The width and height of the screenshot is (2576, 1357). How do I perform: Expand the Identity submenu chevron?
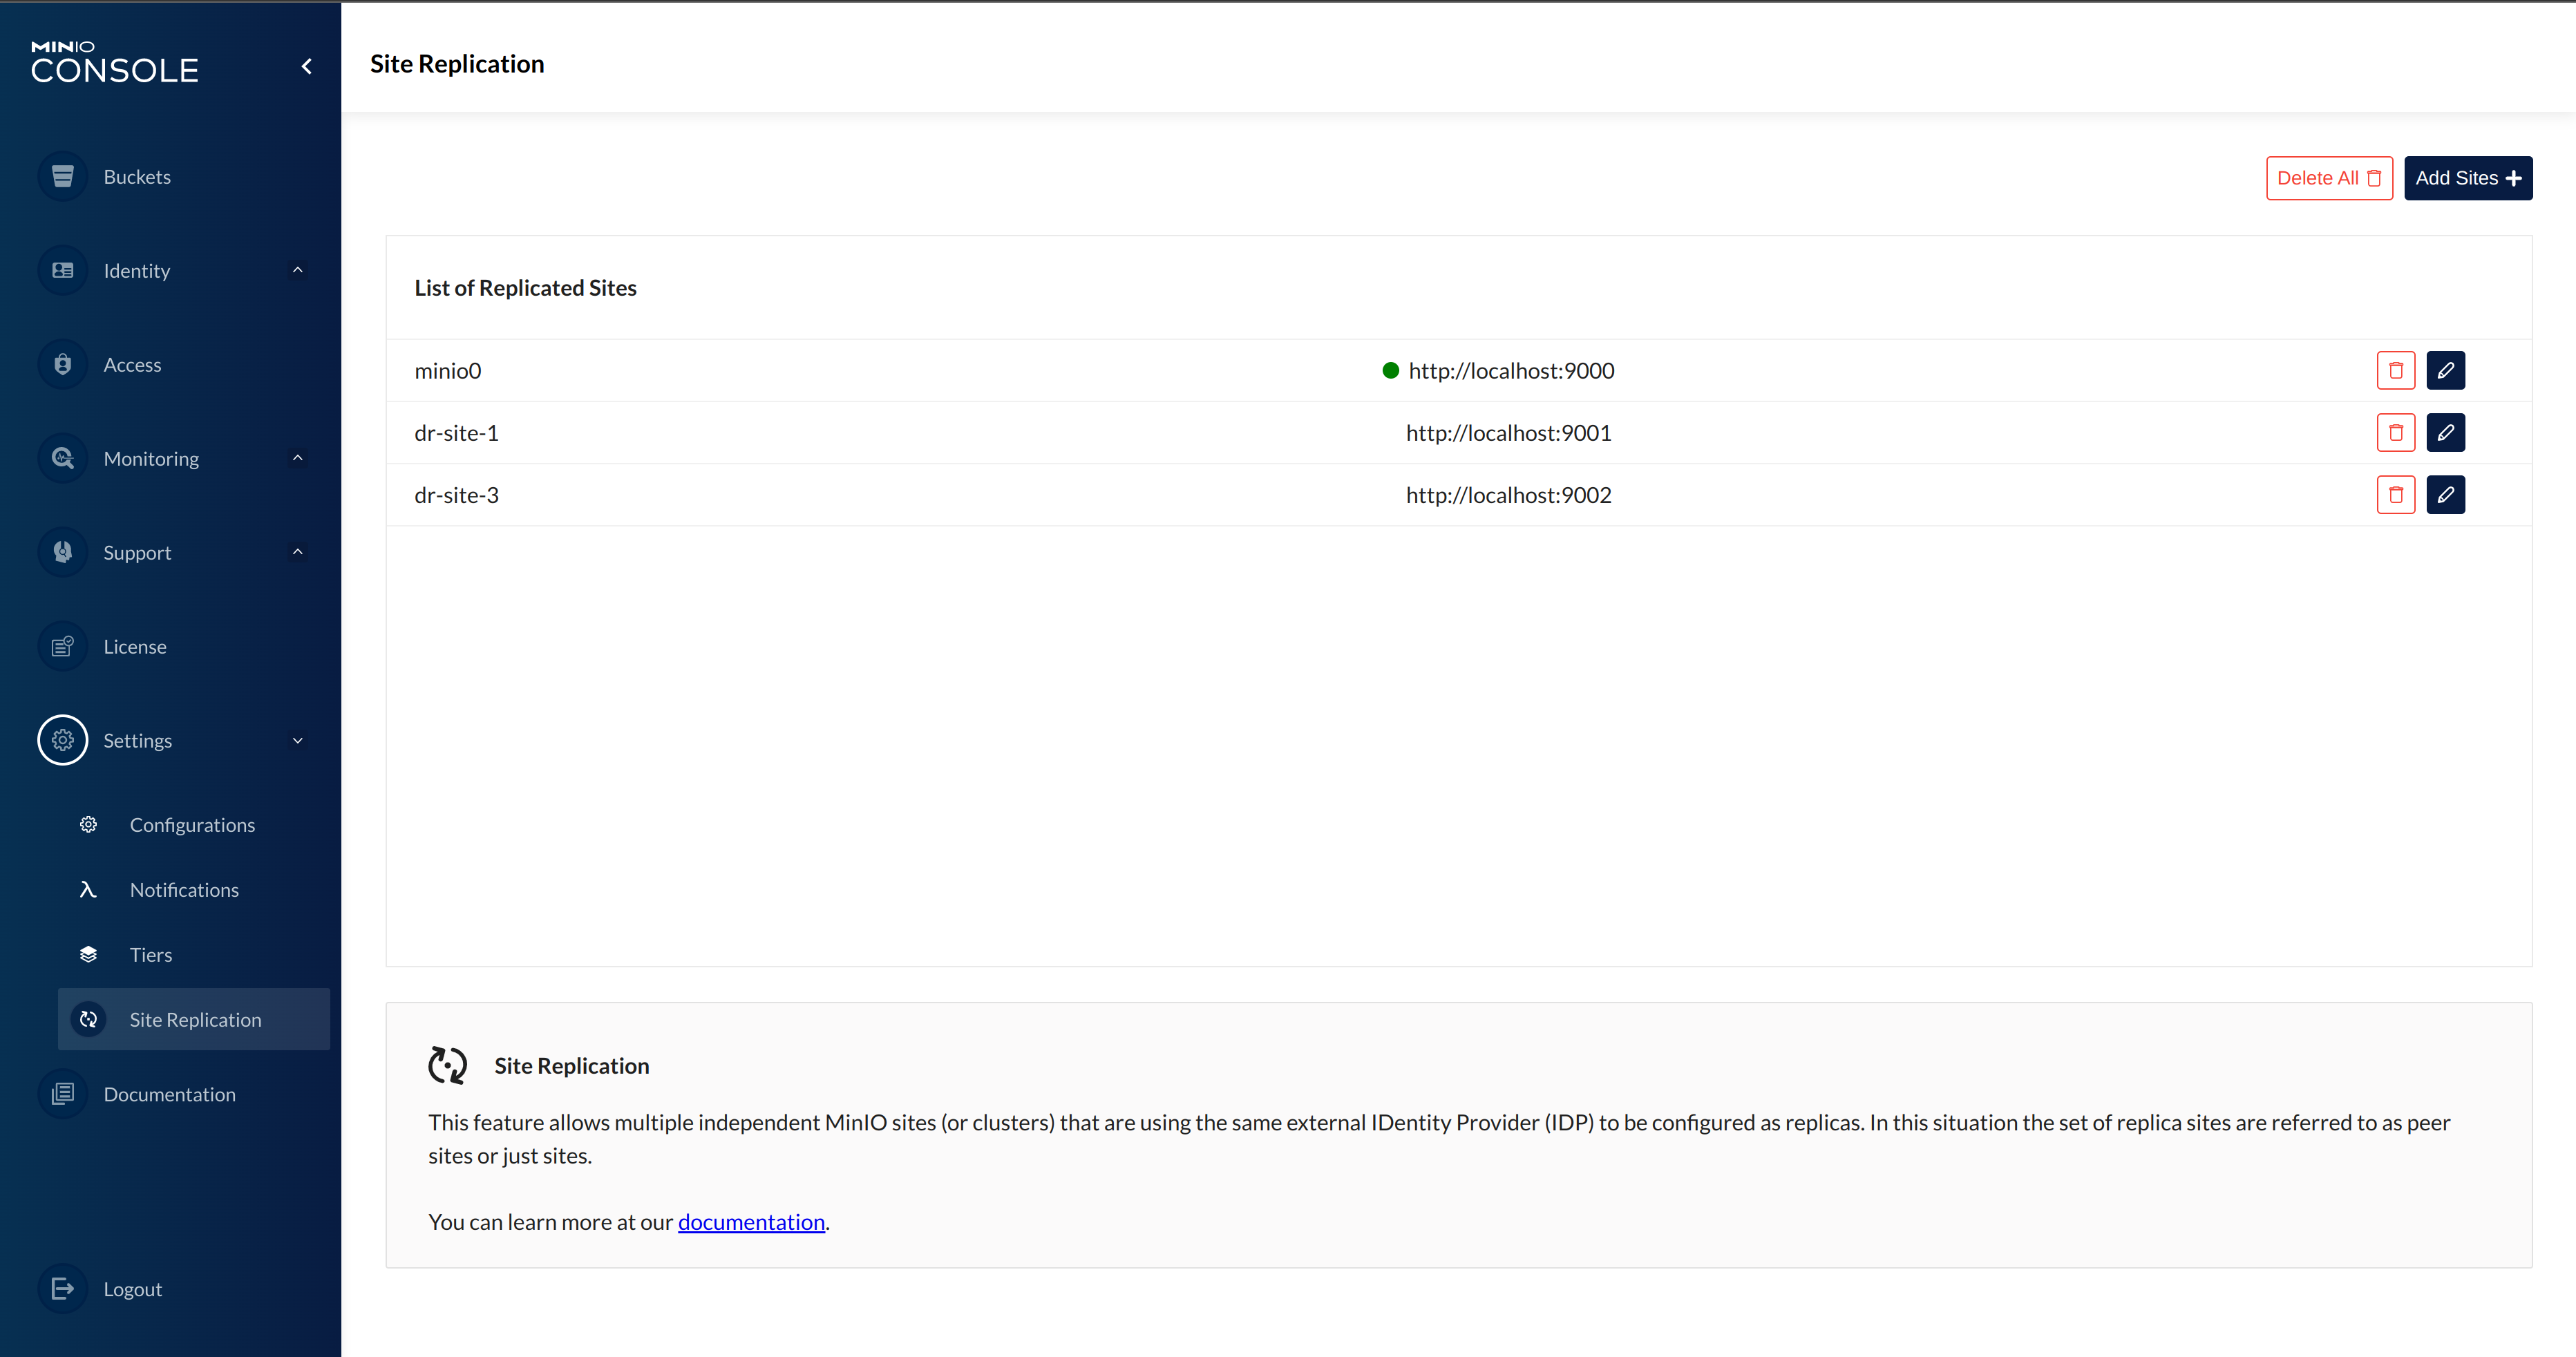pyautogui.click(x=297, y=271)
